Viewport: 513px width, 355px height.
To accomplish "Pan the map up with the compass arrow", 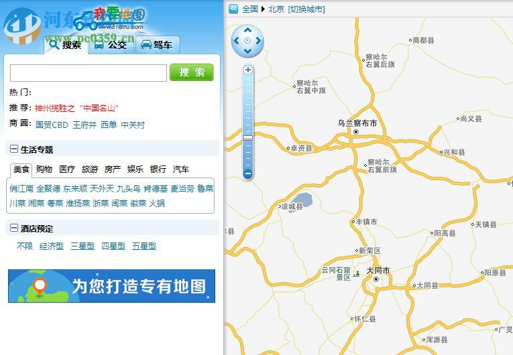I will tap(247, 30).
